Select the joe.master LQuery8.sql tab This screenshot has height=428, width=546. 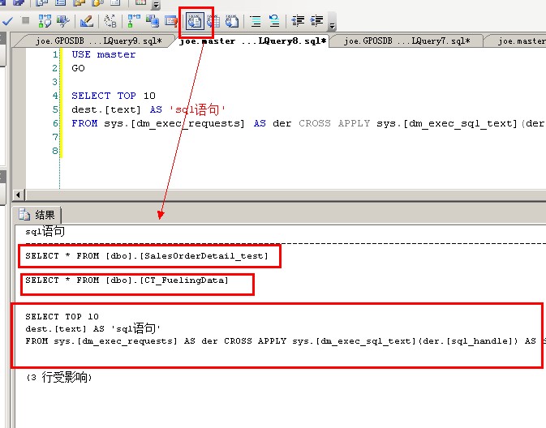pyautogui.click(x=252, y=41)
